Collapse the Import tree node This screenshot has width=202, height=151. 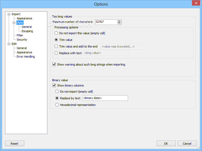(x=9, y=14)
